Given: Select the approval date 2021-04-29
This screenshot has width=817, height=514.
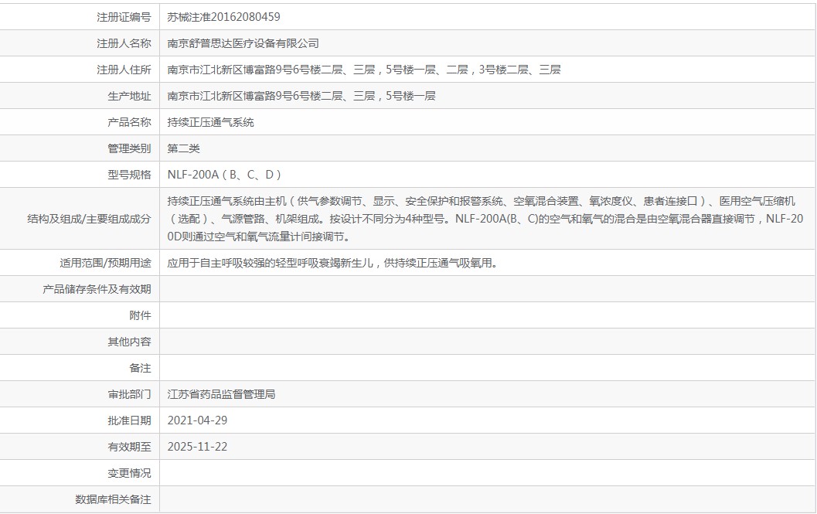Looking at the screenshot, I should pyautogui.click(x=197, y=420).
